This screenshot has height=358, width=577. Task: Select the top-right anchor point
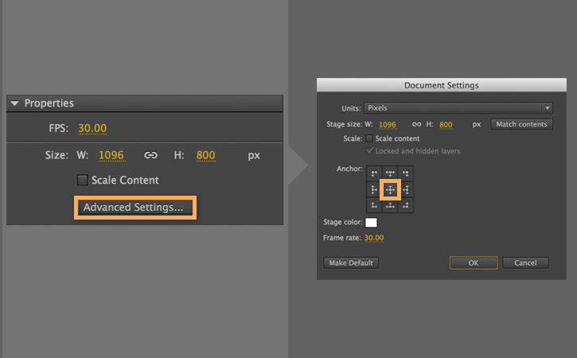pos(406,173)
